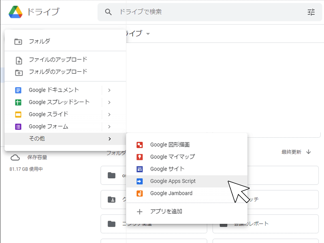Open 保存容量 storage link

pos(37,158)
